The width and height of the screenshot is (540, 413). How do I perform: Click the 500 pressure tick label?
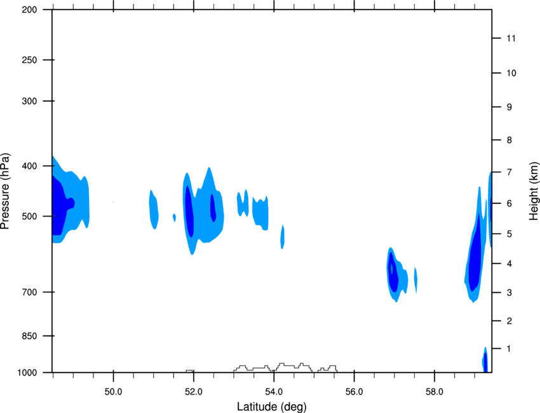coord(29,216)
